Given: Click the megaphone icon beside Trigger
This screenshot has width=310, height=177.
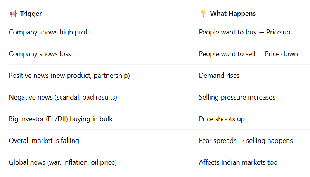Looking at the screenshot, I should pos(13,14).
